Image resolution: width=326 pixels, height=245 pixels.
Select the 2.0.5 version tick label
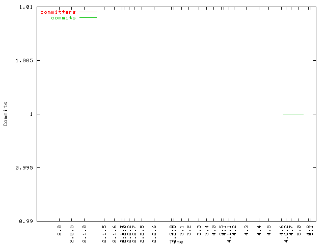pyautogui.click(x=72, y=232)
